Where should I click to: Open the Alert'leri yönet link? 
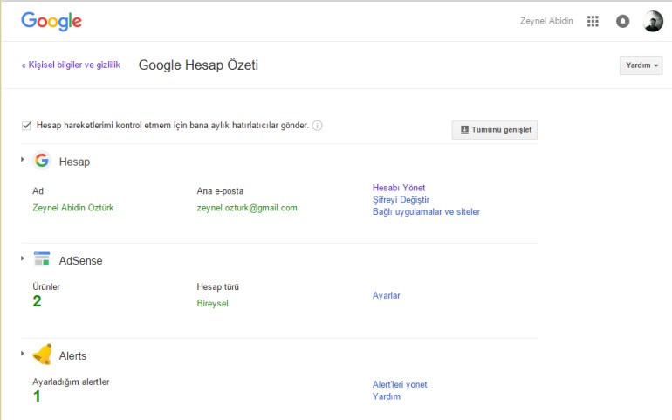[400, 384]
